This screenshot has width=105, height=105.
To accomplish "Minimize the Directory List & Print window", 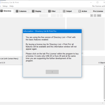I will pos(91,2).
